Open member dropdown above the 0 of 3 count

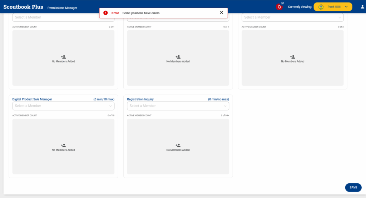click(x=292, y=17)
